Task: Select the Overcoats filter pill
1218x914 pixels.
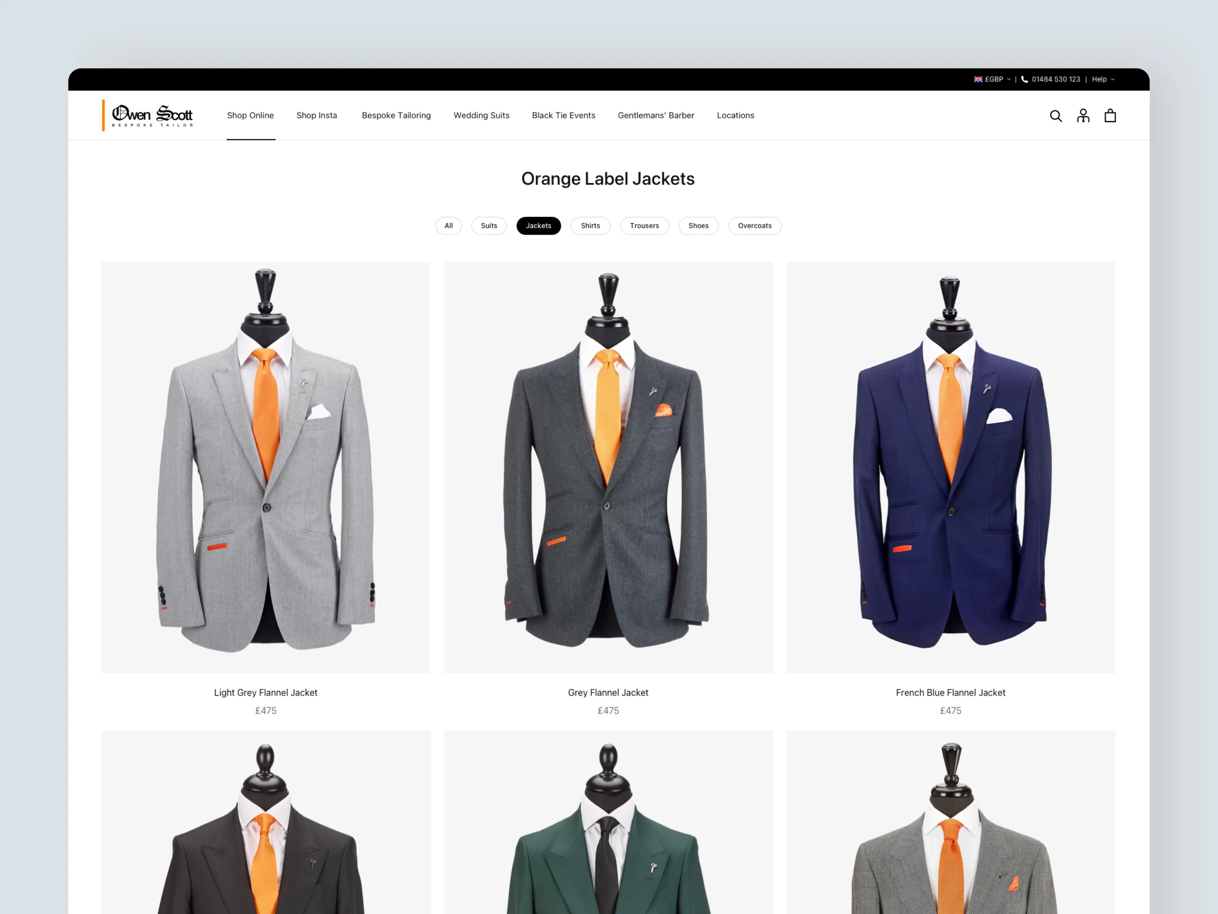Action: [755, 226]
